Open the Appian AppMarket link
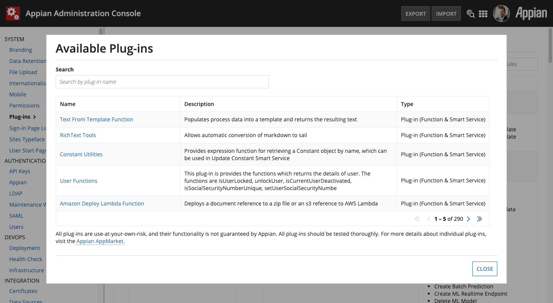Screen dimensions: 553x303 click(x=101, y=241)
